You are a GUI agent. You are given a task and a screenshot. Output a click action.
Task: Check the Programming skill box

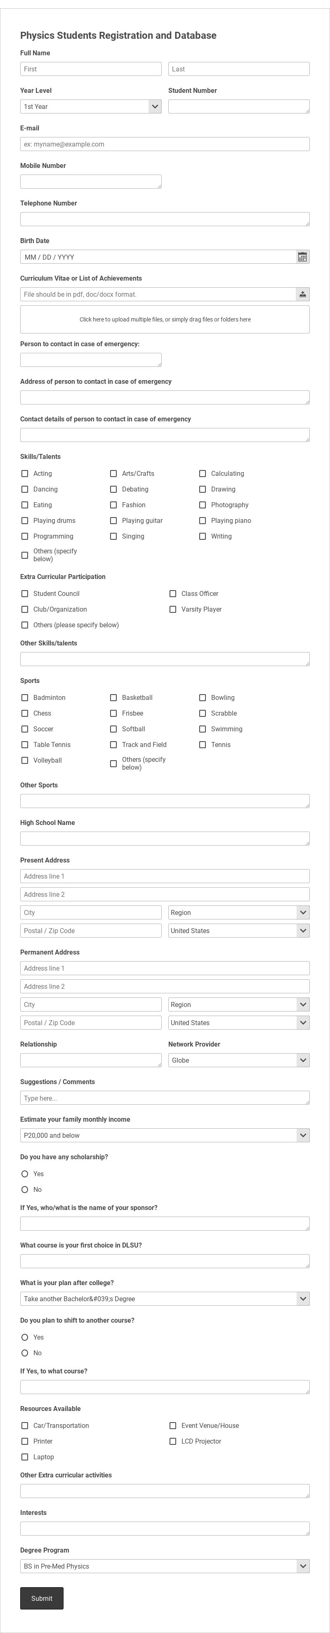click(25, 536)
